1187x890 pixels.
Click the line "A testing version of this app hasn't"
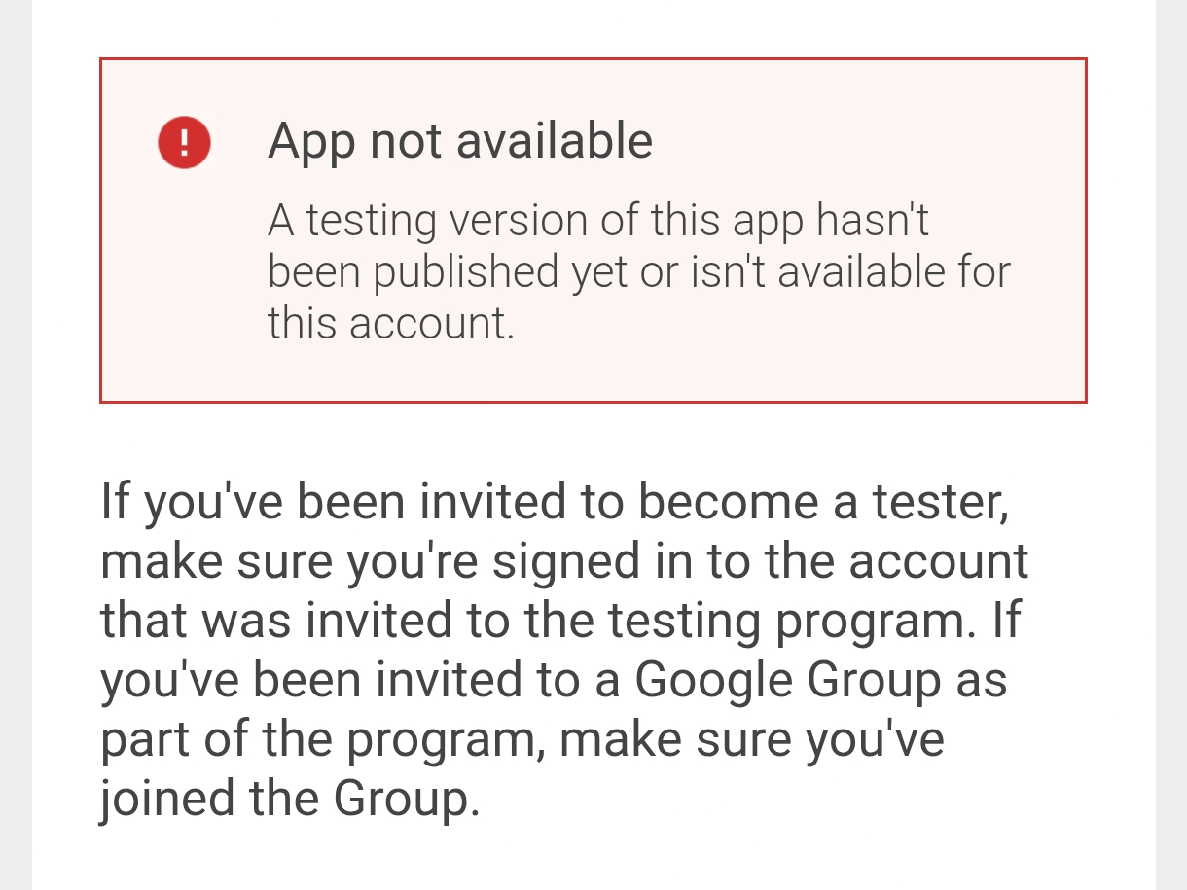click(x=598, y=221)
